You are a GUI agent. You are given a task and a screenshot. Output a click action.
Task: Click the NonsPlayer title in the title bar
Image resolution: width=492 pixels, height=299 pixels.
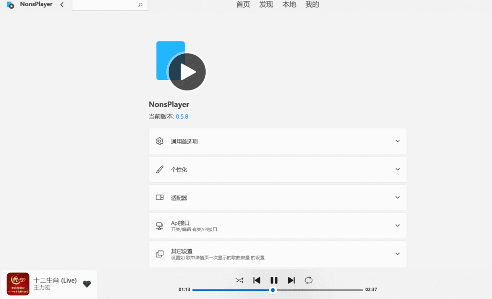36,4
